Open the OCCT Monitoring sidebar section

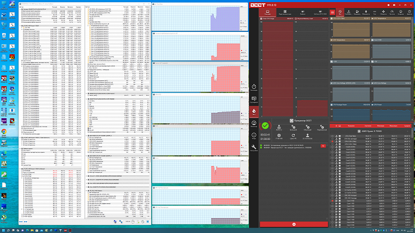(254, 123)
